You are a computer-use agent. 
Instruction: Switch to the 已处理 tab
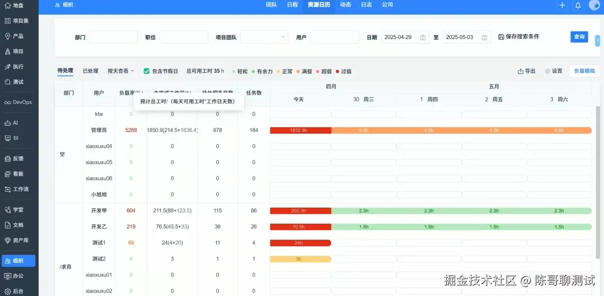[x=90, y=70]
